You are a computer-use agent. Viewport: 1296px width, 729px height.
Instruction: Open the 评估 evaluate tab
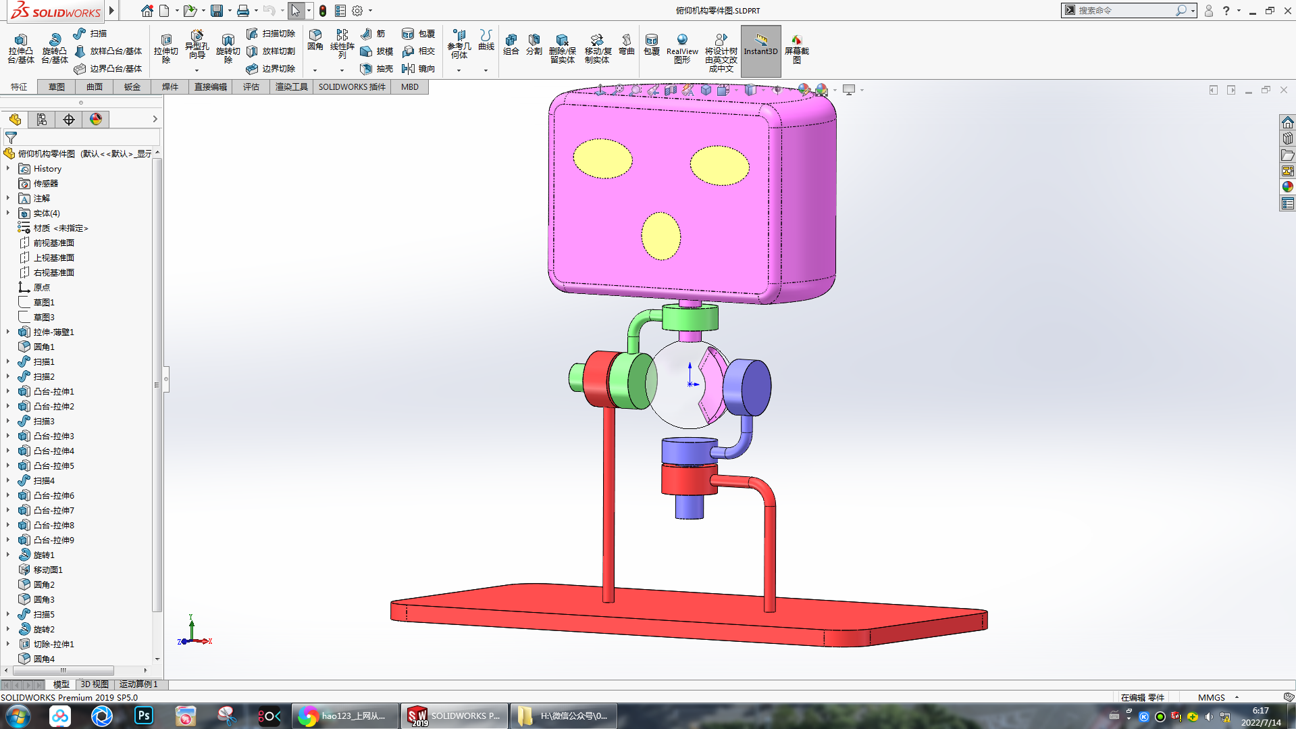(x=251, y=87)
